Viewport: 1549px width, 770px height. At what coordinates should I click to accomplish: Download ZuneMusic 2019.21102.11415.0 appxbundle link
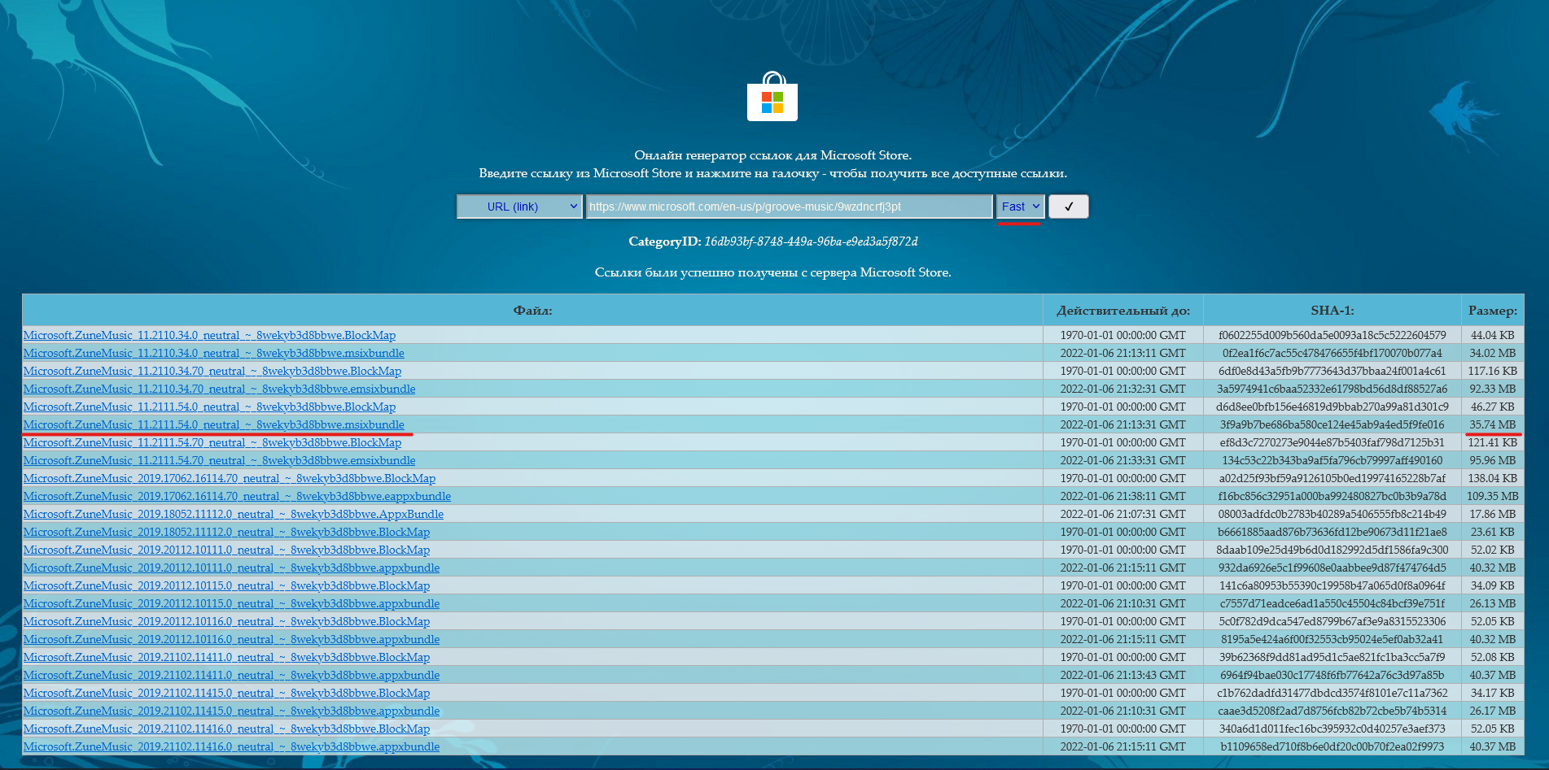[231, 711]
